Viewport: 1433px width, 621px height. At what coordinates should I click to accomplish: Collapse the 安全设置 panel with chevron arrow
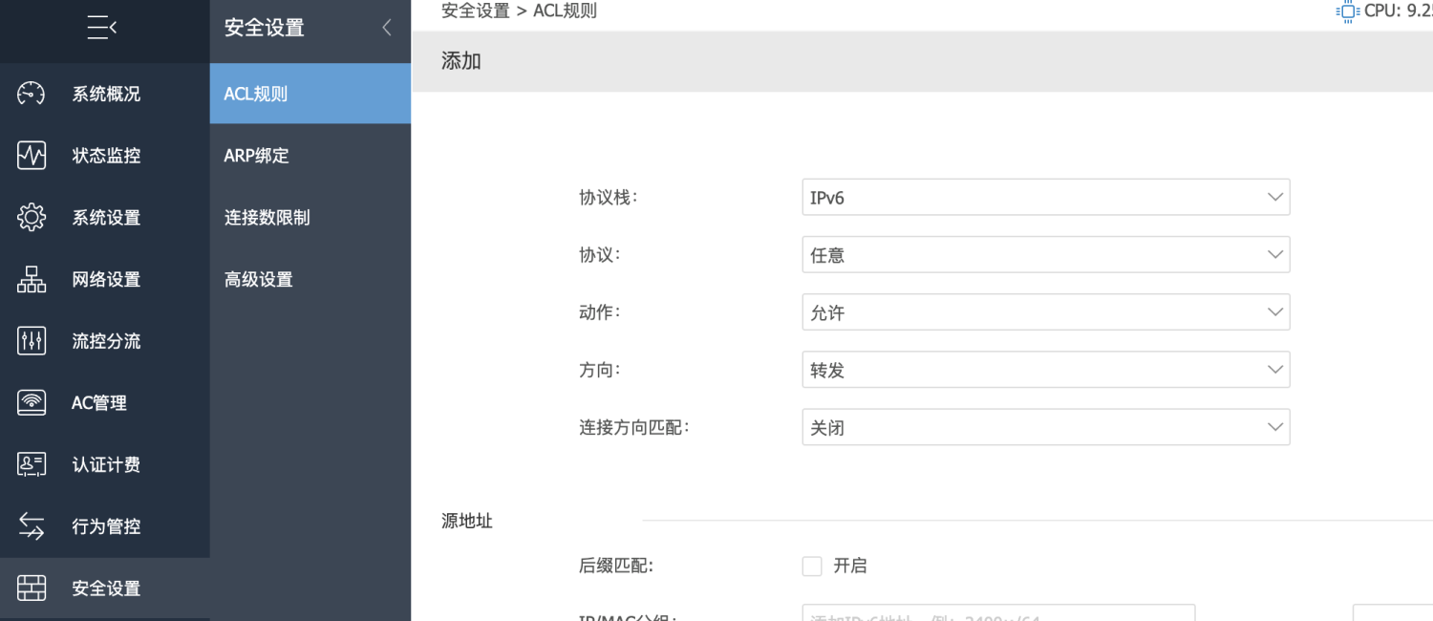pos(386,28)
